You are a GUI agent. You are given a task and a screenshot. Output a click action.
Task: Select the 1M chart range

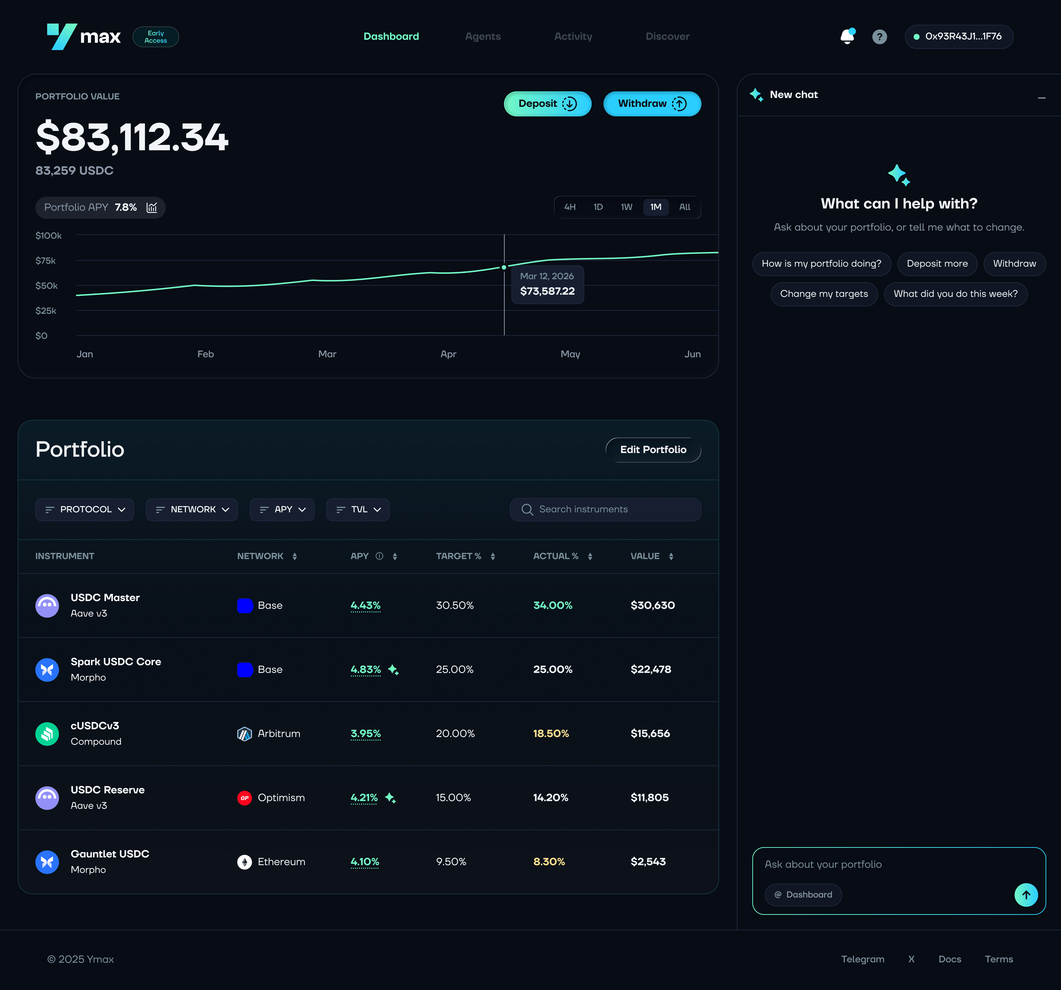tap(655, 207)
